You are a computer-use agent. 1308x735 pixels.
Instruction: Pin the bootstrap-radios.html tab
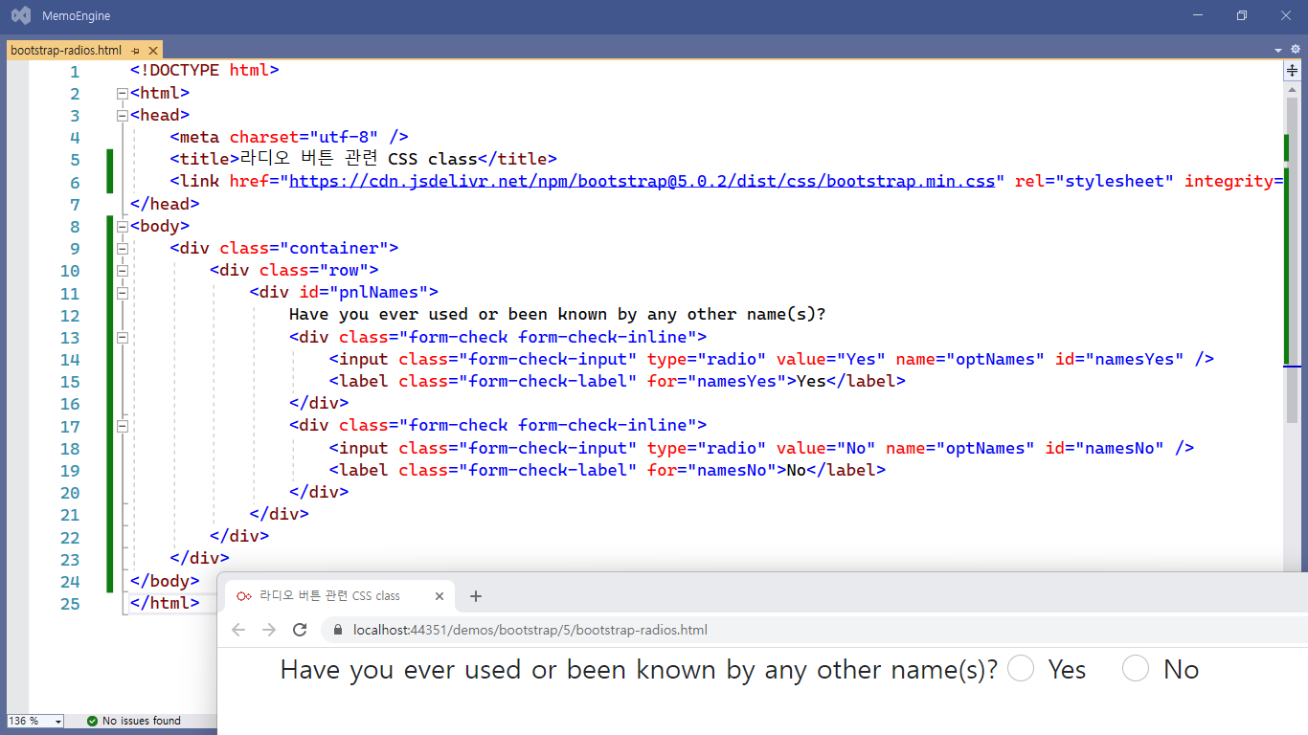[x=136, y=51]
